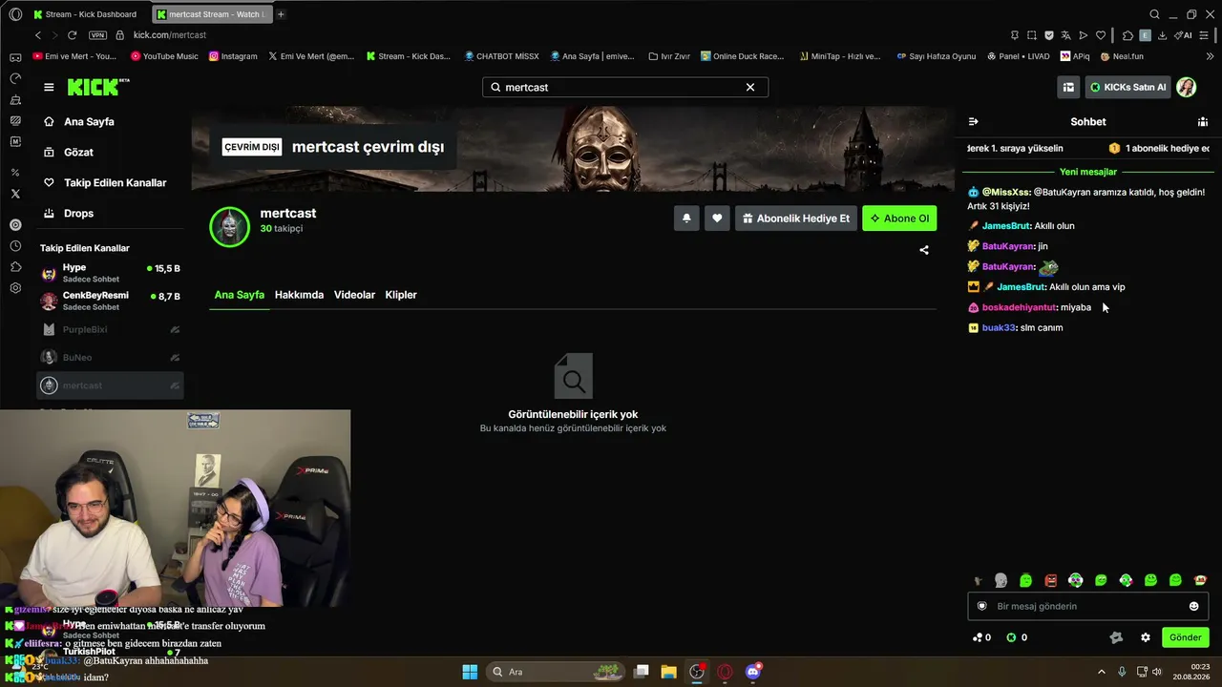1222x687 pixels.
Task: Open the Hype followed channel
Action: pos(110,273)
